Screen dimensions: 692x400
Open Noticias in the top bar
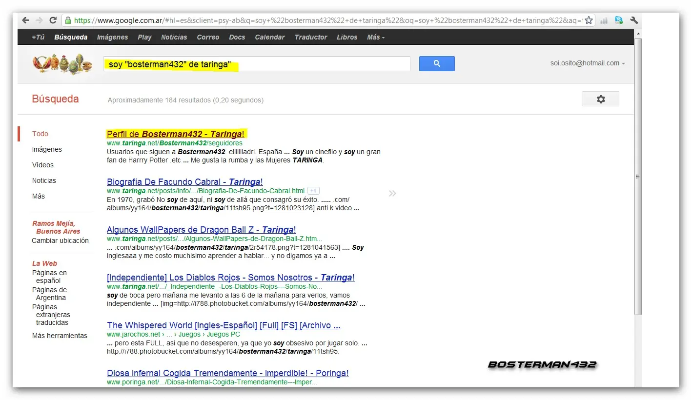pyautogui.click(x=174, y=37)
